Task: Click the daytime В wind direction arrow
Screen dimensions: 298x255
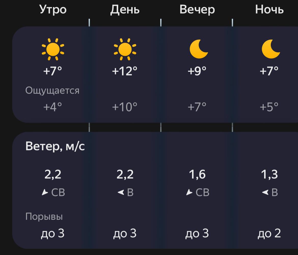Action: pos(120,193)
